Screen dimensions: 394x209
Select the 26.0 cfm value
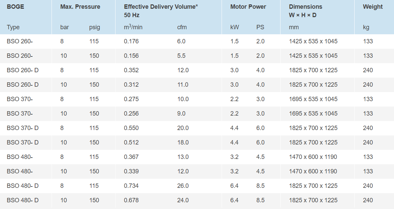[183, 186]
